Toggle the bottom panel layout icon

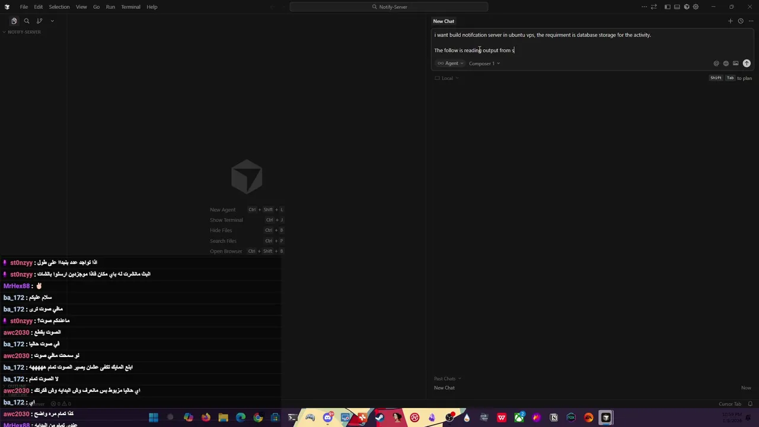tap(677, 7)
